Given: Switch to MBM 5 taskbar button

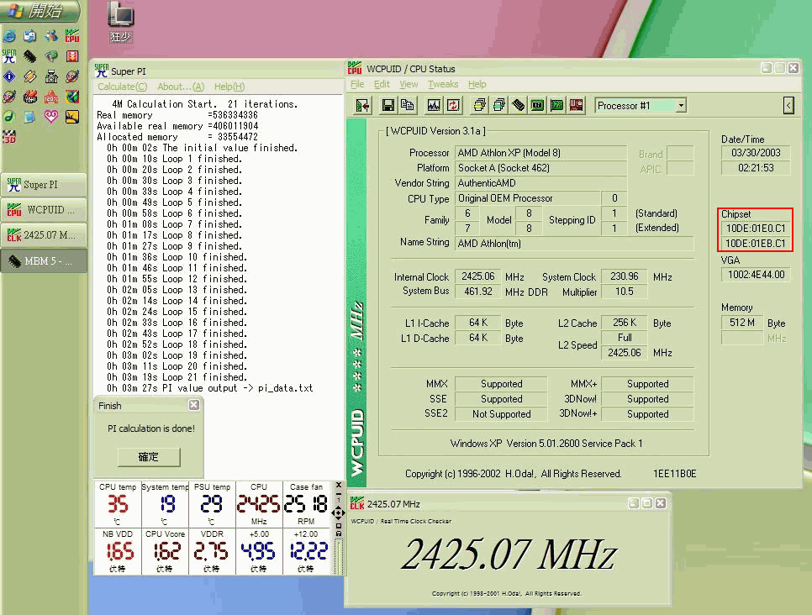Looking at the screenshot, I should coord(44,260).
